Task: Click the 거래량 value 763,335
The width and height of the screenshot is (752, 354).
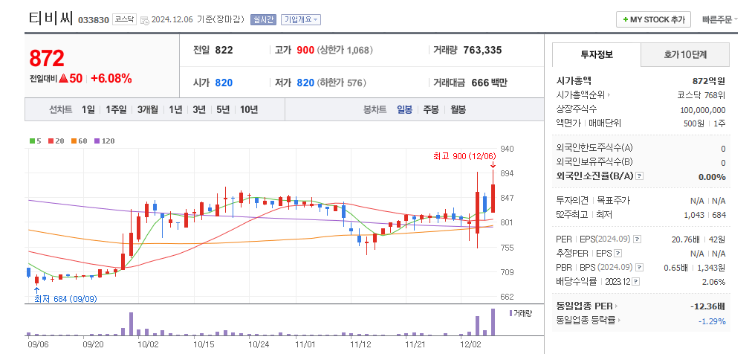Action: point(482,50)
